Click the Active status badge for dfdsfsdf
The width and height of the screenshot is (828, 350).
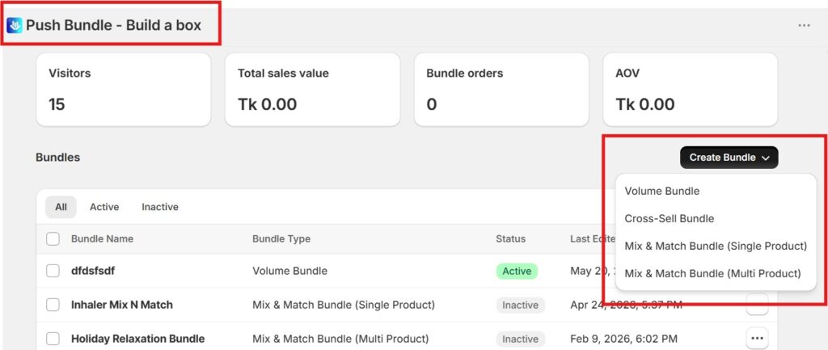tap(517, 271)
